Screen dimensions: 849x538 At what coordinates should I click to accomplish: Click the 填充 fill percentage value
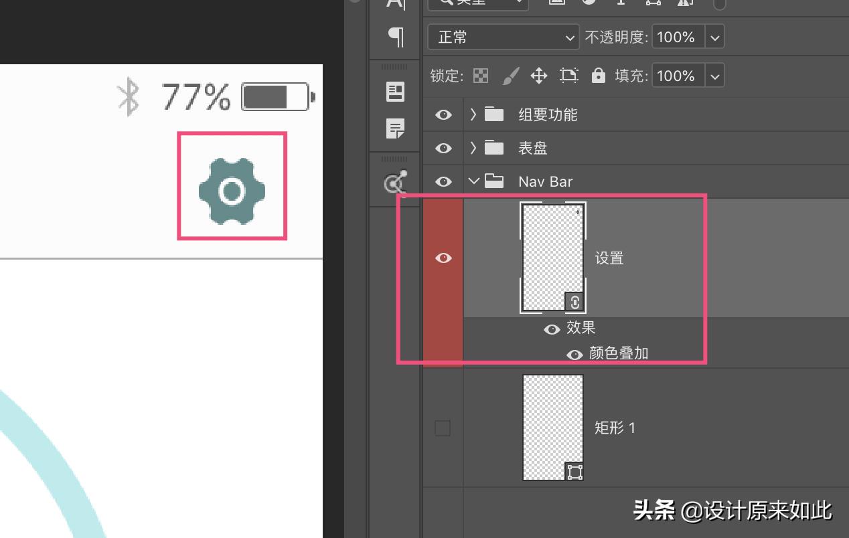676,76
